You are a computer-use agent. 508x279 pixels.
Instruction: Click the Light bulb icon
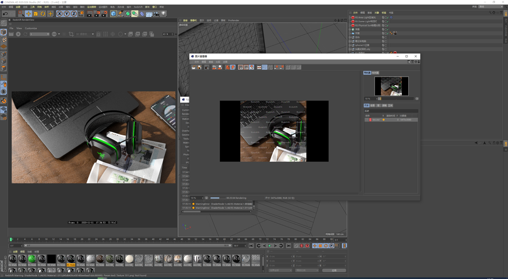pyautogui.click(x=163, y=13)
